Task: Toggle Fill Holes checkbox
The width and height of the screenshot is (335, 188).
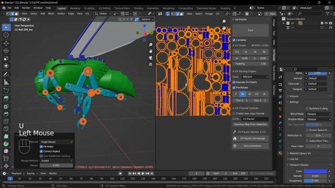Action: 41,147
